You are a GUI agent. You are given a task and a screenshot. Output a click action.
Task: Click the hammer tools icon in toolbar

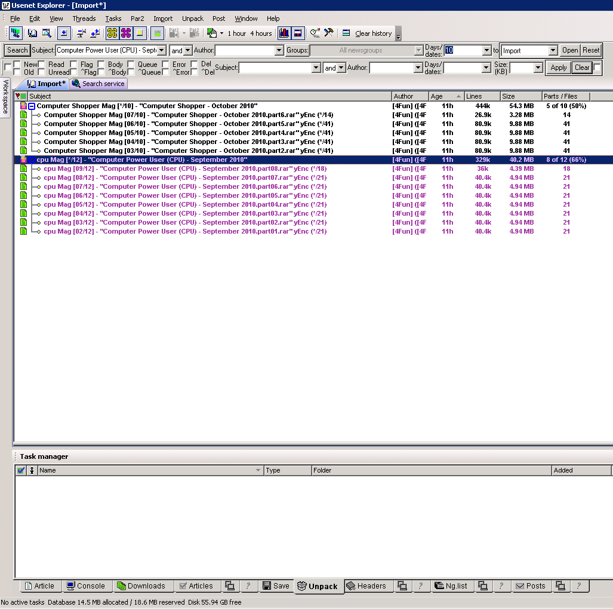[x=329, y=33]
